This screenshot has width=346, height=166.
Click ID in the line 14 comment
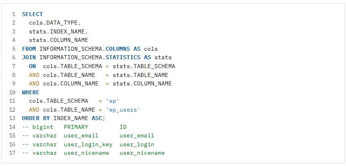tap(123, 127)
